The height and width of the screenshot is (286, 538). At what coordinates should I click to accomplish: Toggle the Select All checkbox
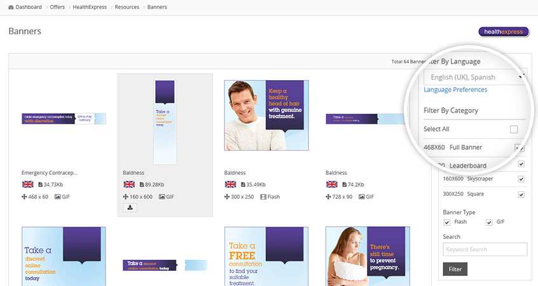(514, 129)
